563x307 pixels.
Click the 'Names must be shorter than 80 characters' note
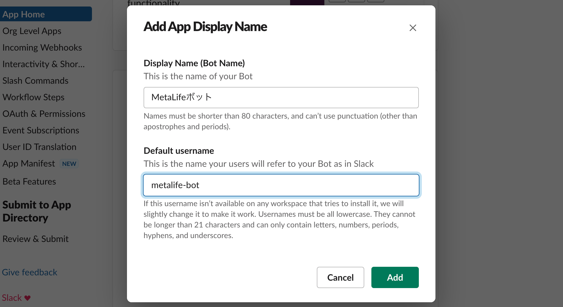pos(280,121)
